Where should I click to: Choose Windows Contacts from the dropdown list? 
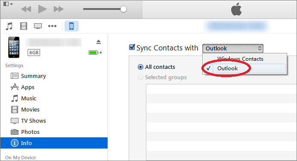tap(244, 59)
